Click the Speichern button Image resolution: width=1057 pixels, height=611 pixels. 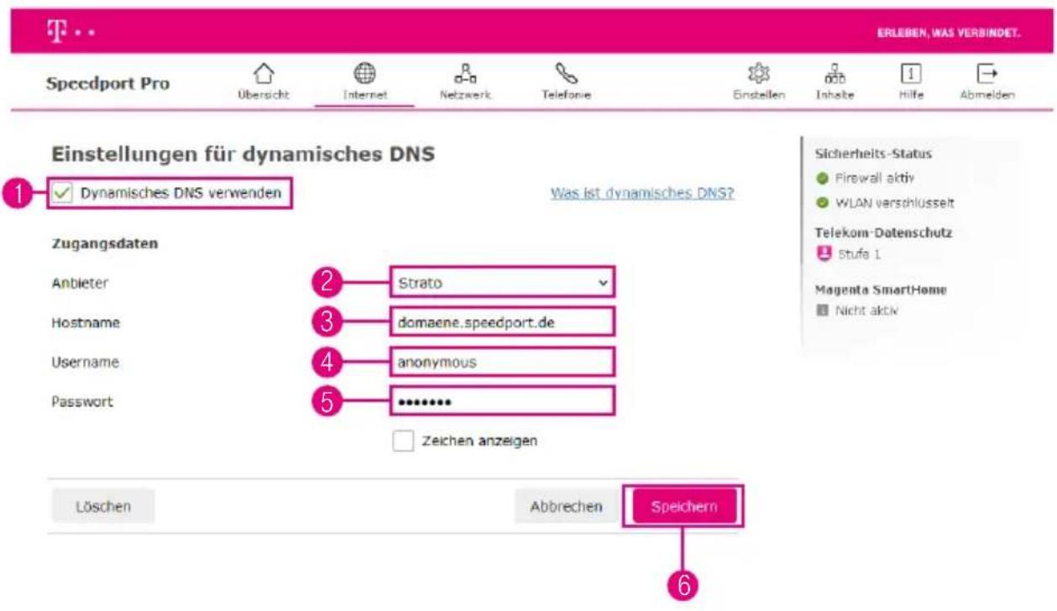pyautogui.click(x=683, y=506)
